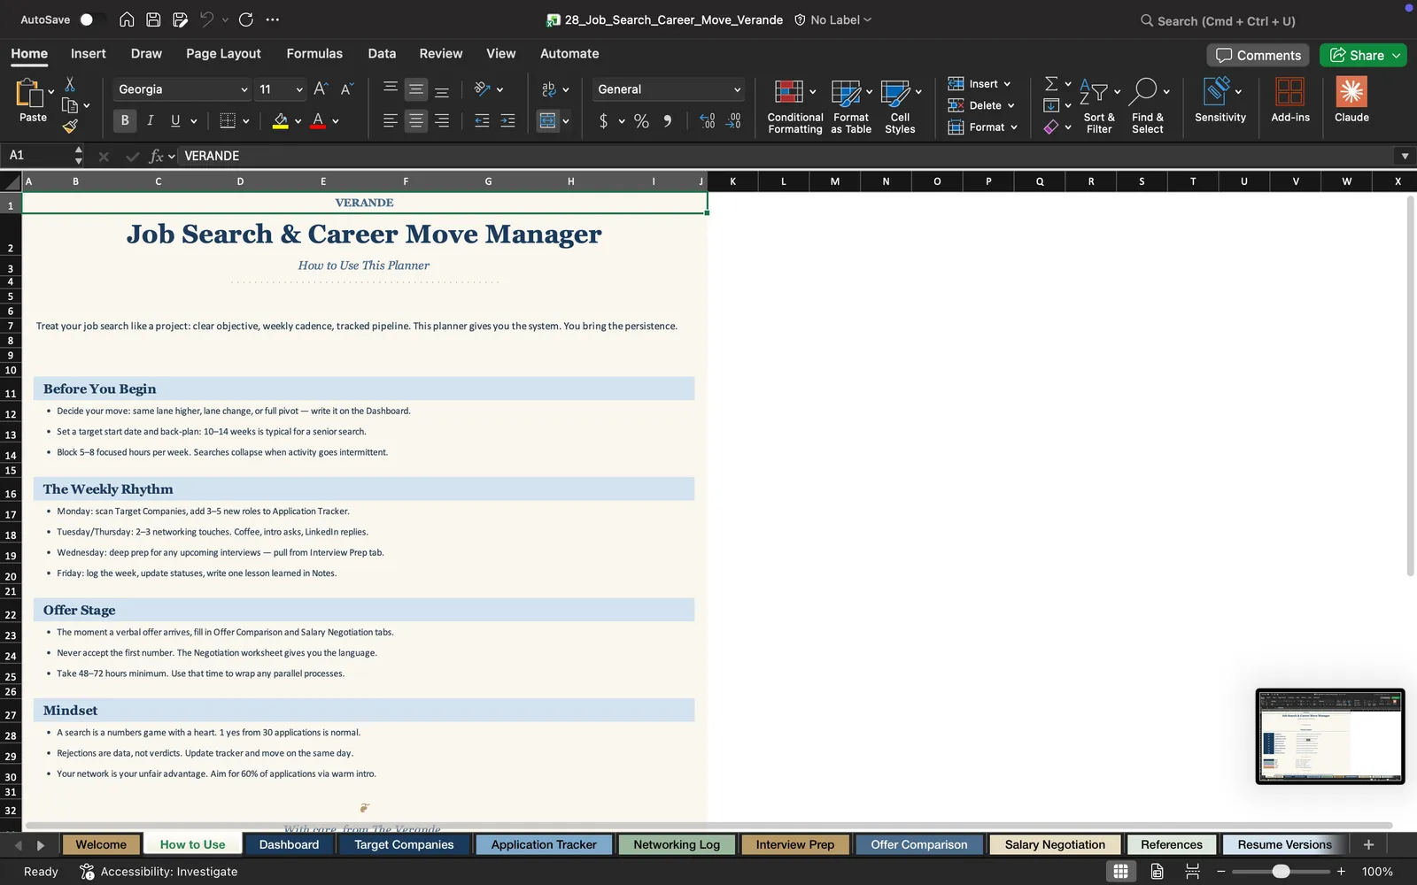Open the Comments pane

point(1258,55)
